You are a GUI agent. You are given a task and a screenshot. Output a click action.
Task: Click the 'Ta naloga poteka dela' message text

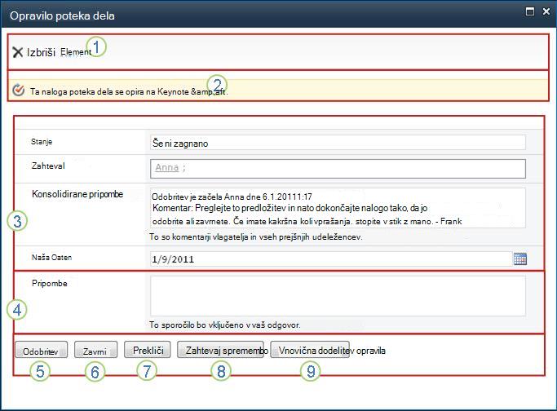(129, 91)
